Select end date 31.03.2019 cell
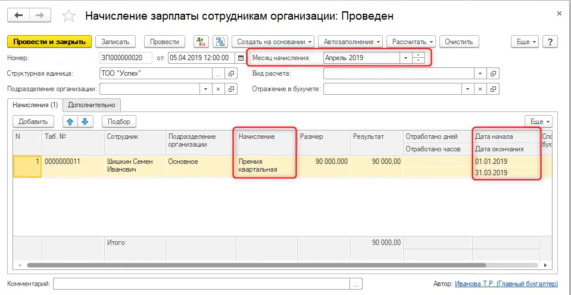This screenshot has width=571, height=295. 506,172
